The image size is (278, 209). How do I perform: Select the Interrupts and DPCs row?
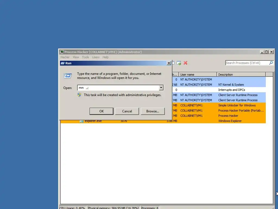tap(219, 90)
